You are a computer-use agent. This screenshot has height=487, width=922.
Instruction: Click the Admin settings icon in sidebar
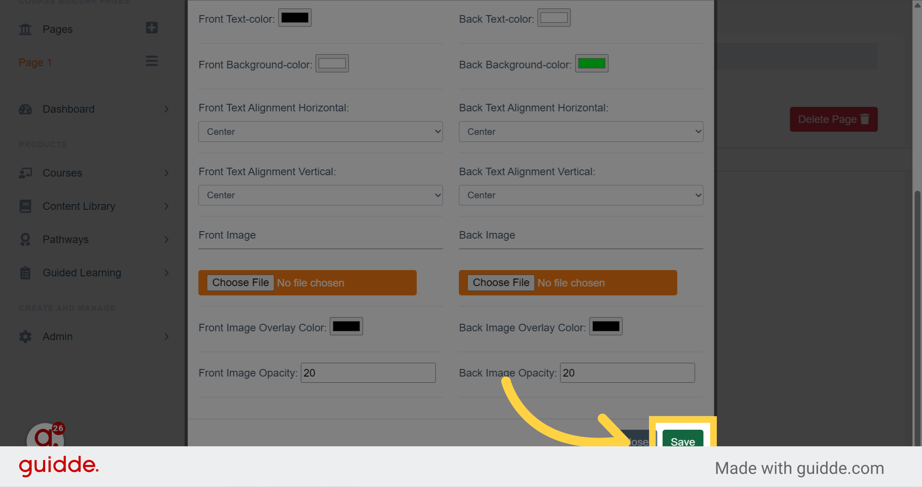(25, 337)
